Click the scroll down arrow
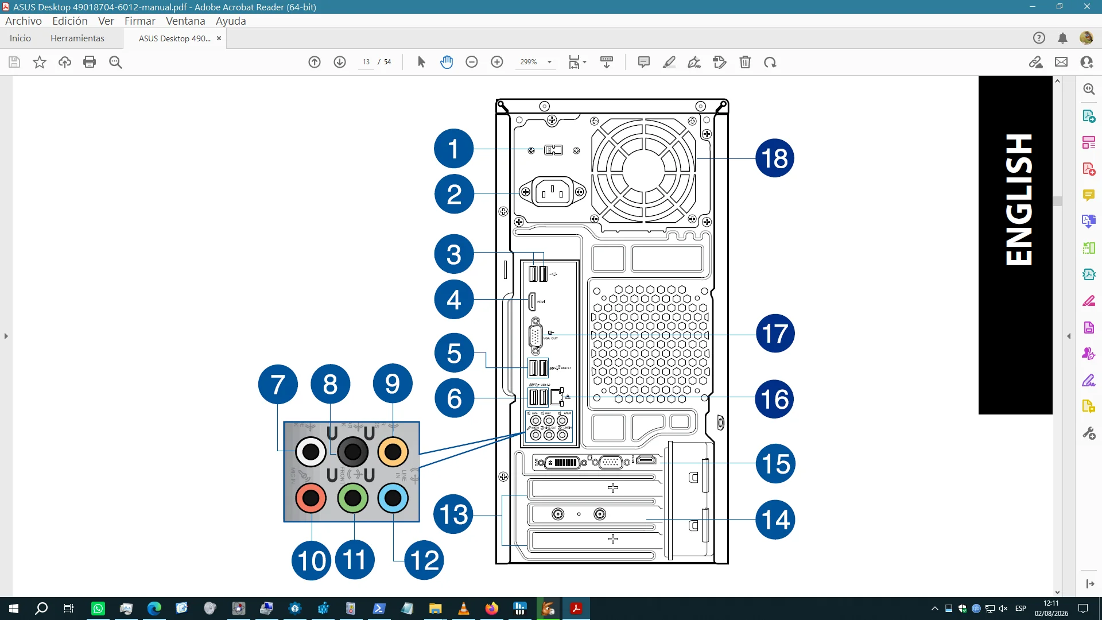 (x=1057, y=592)
